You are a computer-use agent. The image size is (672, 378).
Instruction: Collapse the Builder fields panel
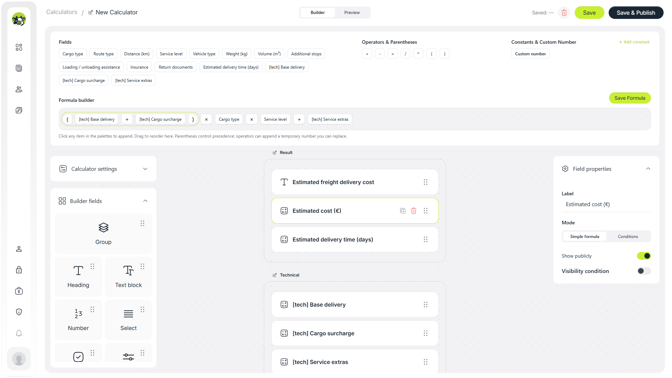(145, 201)
